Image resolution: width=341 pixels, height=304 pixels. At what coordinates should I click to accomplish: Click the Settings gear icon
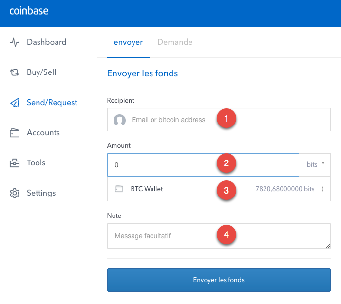click(x=15, y=193)
